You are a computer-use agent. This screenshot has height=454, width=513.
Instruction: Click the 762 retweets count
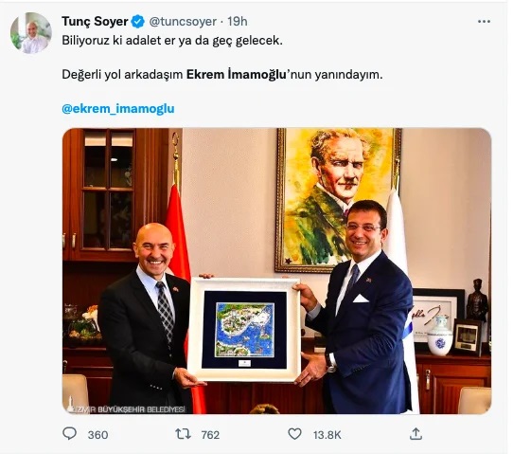pos(210,435)
